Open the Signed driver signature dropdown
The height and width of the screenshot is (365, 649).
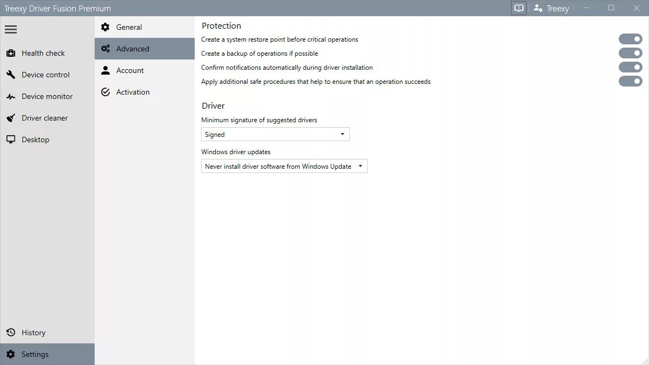pos(275,134)
